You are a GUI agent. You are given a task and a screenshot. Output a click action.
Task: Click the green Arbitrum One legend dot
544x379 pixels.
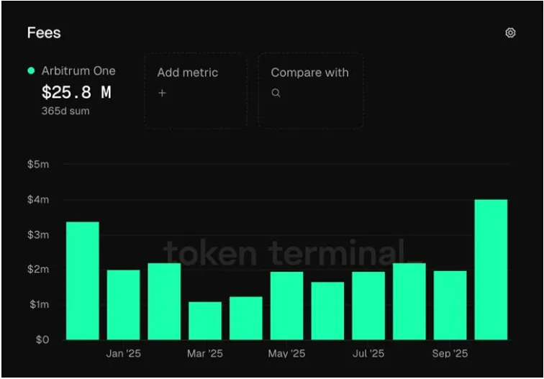31,70
